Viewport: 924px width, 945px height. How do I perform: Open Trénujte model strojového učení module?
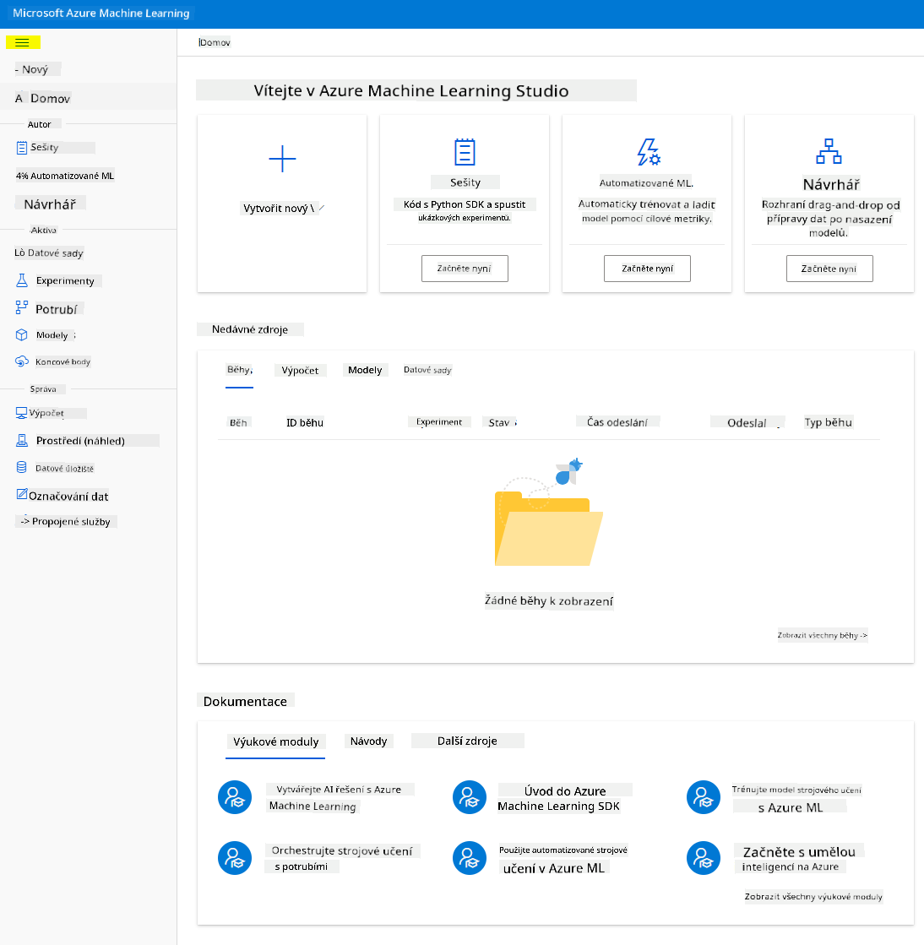point(796,799)
